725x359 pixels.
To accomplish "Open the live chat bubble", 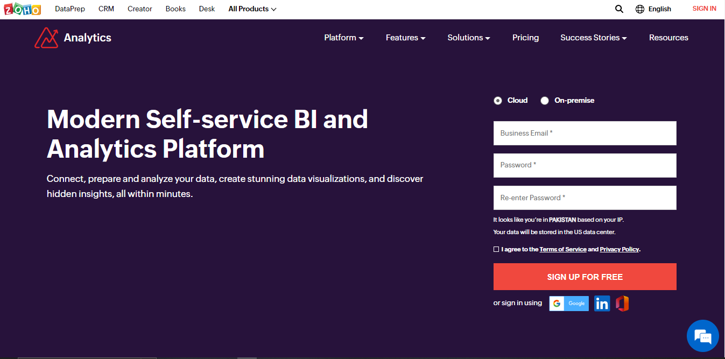I will pos(703,336).
